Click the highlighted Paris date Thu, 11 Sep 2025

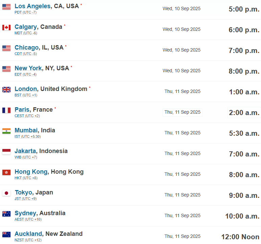182,112
